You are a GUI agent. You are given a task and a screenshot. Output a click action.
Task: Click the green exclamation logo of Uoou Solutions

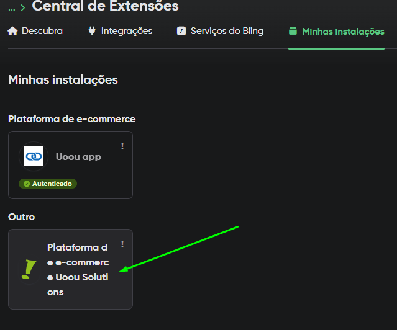point(29,269)
